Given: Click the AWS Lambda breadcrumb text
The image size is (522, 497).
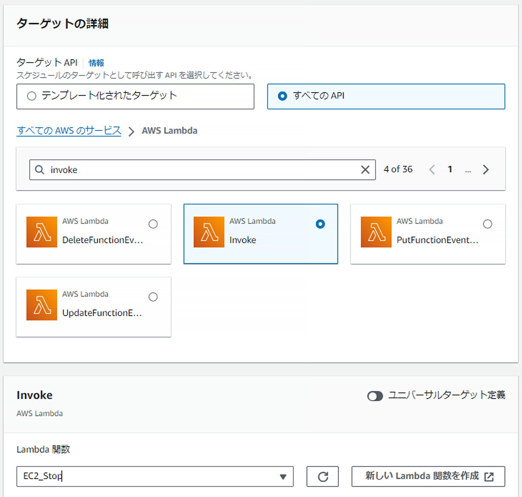Looking at the screenshot, I should point(169,131).
